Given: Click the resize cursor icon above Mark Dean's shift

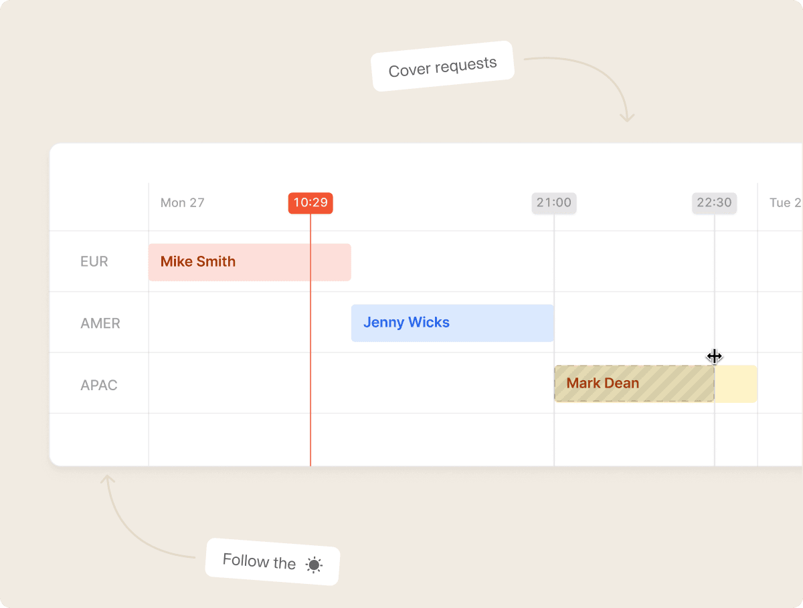Looking at the screenshot, I should [x=715, y=357].
